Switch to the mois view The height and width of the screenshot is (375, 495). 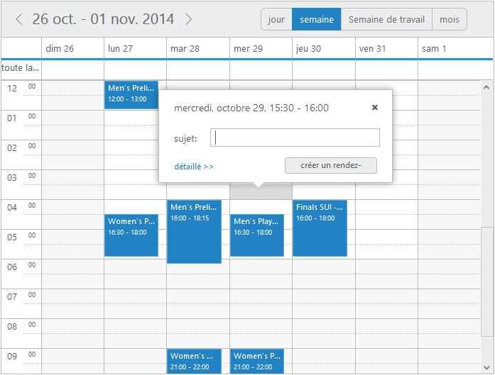(449, 19)
